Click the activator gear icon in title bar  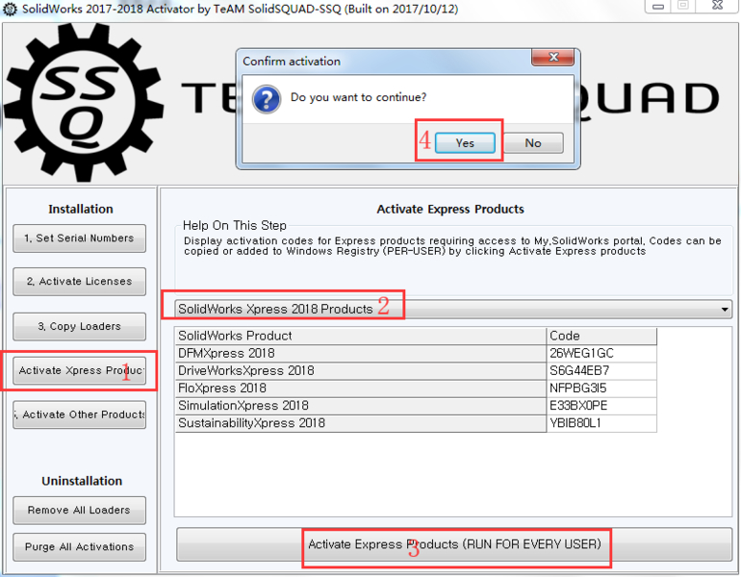(10, 9)
